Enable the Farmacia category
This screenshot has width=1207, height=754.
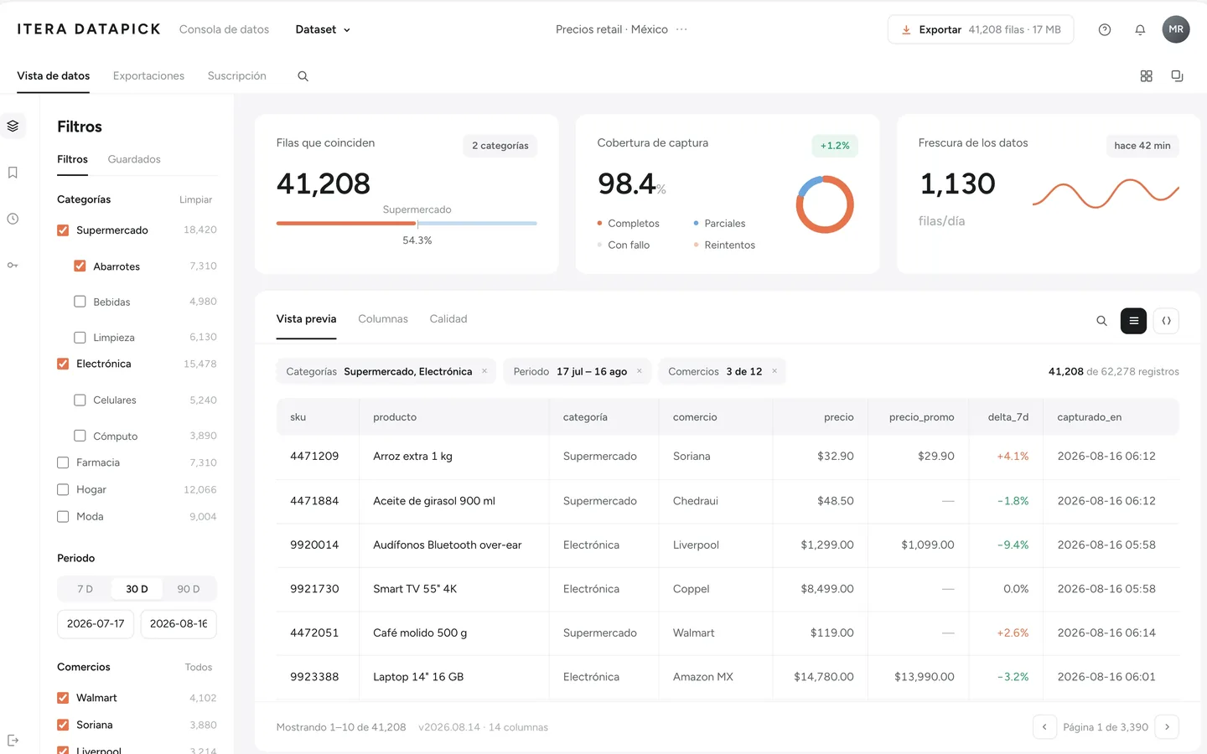pyautogui.click(x=63, y=462)
